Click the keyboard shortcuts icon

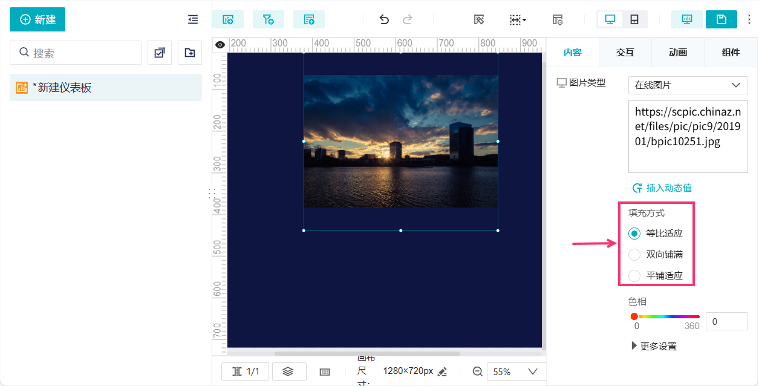click(x=325, y=372)
